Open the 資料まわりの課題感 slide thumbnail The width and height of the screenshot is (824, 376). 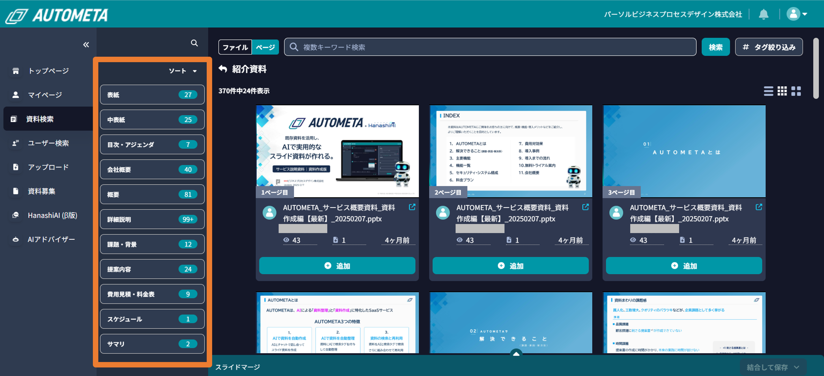[684, 322]
